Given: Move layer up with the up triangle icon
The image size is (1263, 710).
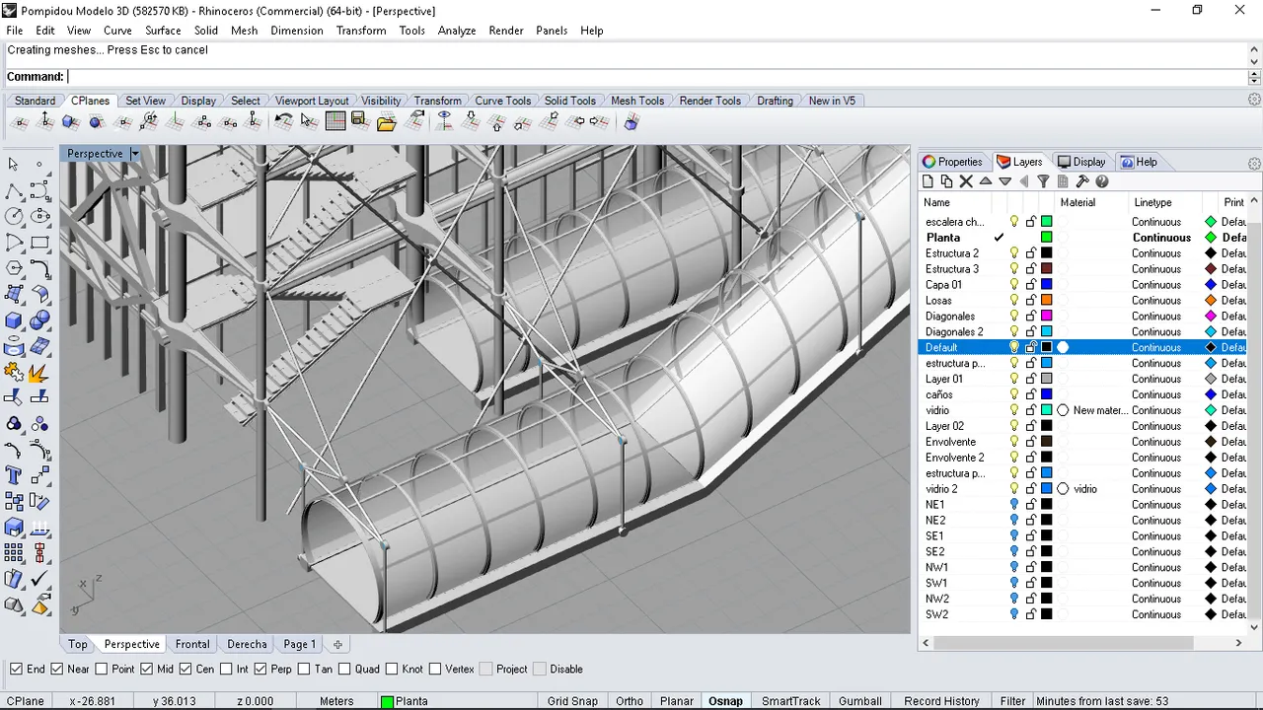Looking at the screenshot, I should tap(986, 181).
